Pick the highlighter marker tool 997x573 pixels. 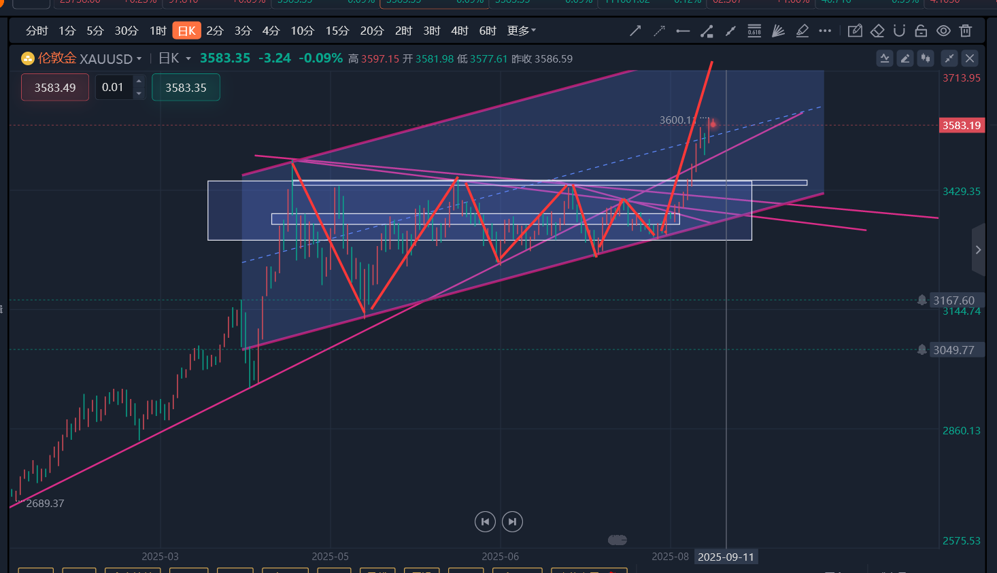[x=802, y=31]
